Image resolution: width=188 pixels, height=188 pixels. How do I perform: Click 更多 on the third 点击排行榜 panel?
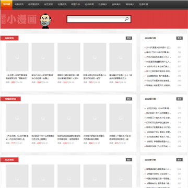pos(180,160)
